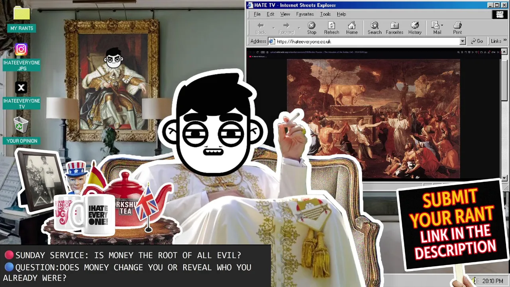This screenshot has width=510, height=287.
Task: Print the current page
Action: click(457, 28)
